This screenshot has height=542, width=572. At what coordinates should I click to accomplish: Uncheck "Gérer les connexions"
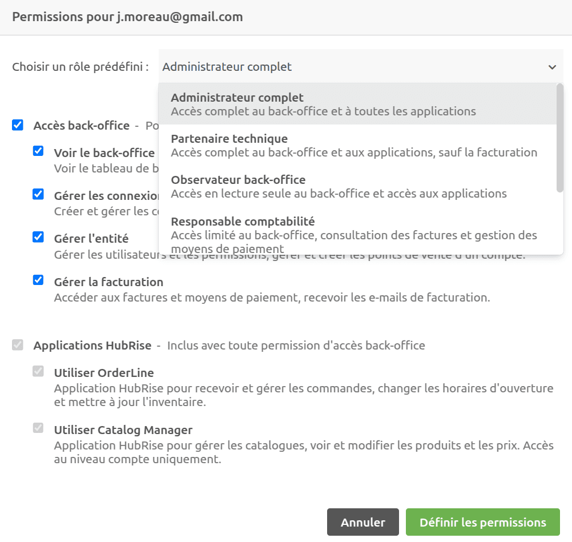click(38, 194)
